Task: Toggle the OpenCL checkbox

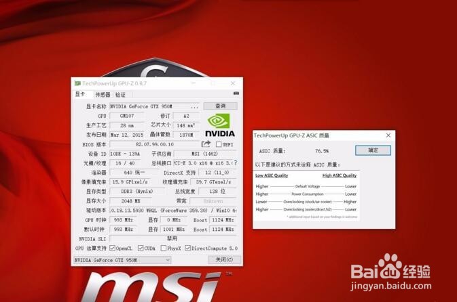Action: pos(112,249)
